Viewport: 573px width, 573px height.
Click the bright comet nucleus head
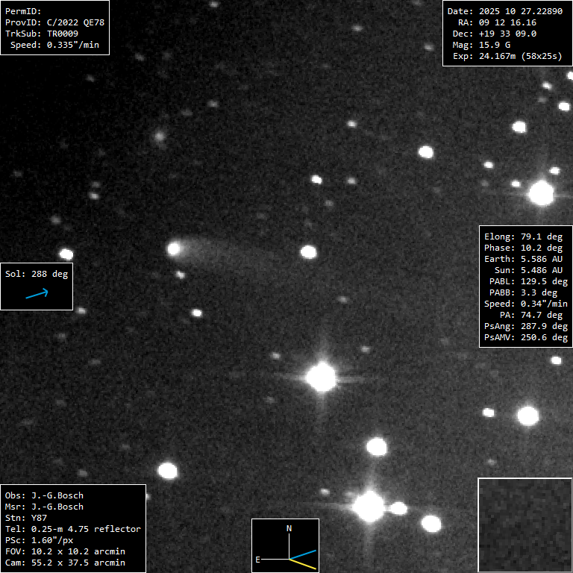(175, 248)
